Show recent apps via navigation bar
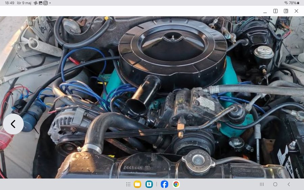304x190 pixels. [262, 184]
